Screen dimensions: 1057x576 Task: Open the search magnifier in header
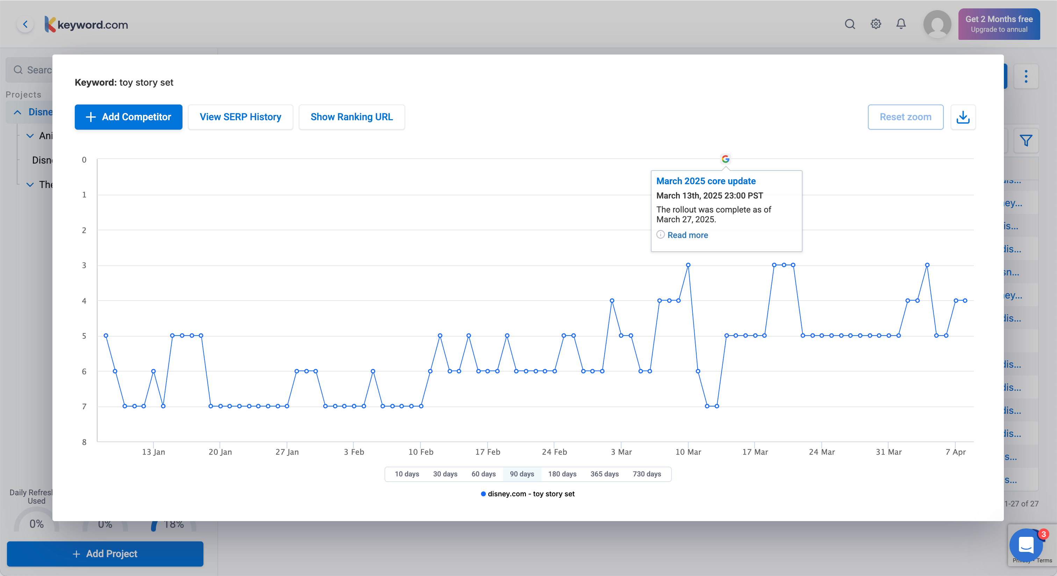pyautogui.click(x=850, y=24)
